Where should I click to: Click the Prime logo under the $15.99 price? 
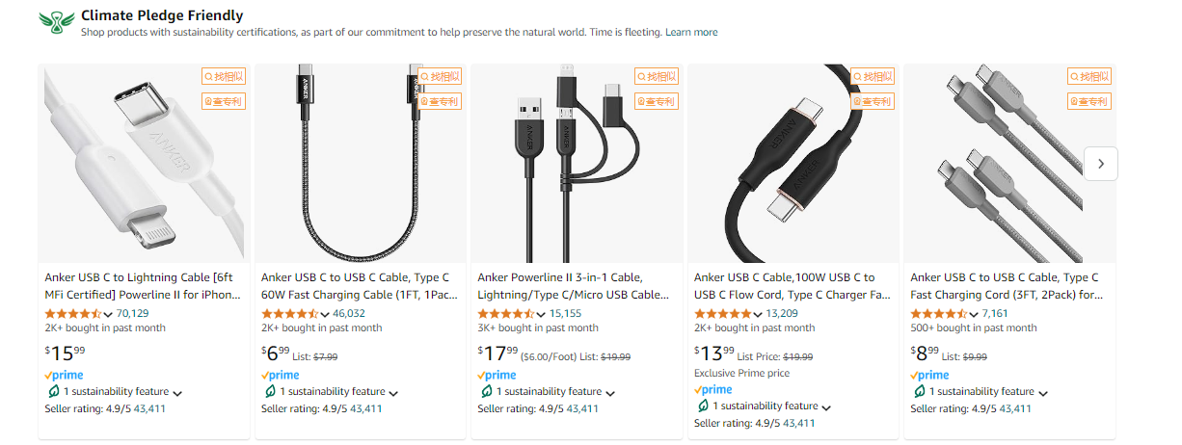coord(64,375)
